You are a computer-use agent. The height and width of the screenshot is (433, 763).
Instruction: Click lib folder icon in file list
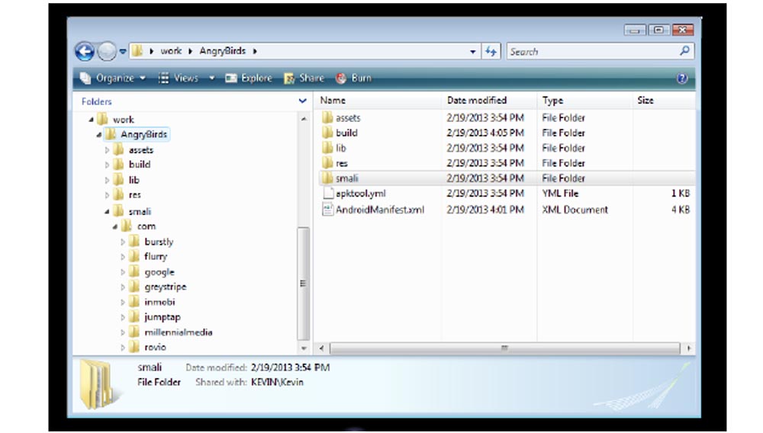point(327,148)
